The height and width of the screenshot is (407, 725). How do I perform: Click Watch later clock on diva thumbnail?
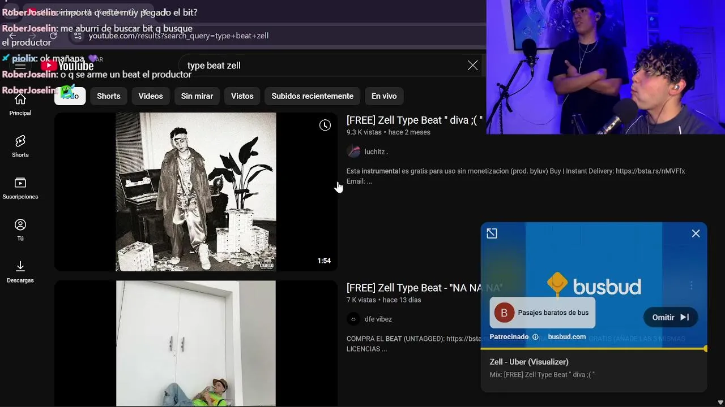click(325, 125)
